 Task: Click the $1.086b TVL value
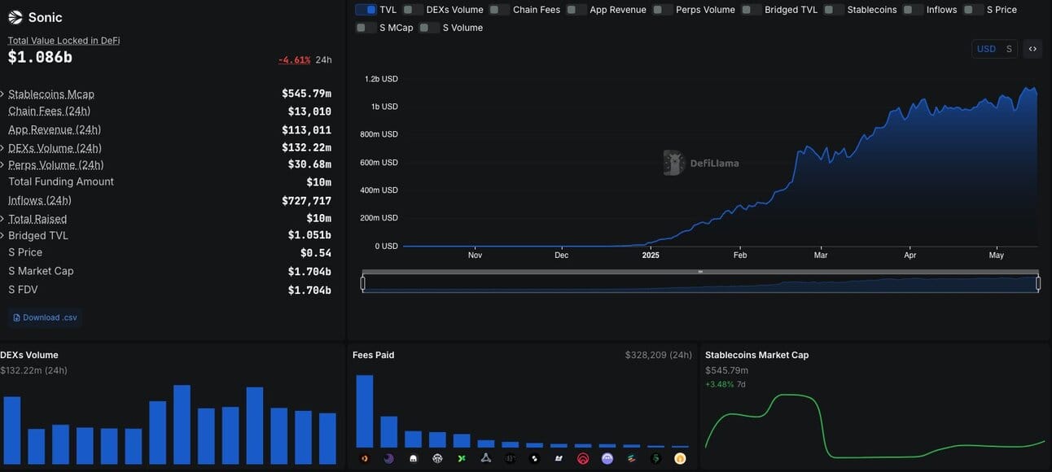[40, 57]
